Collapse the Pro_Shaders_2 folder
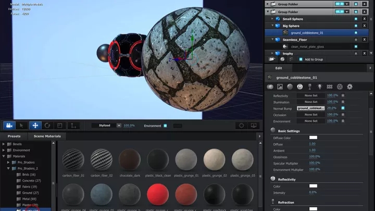Image resolution: width=375 pixels, height=211 pixels. (9, 168)
